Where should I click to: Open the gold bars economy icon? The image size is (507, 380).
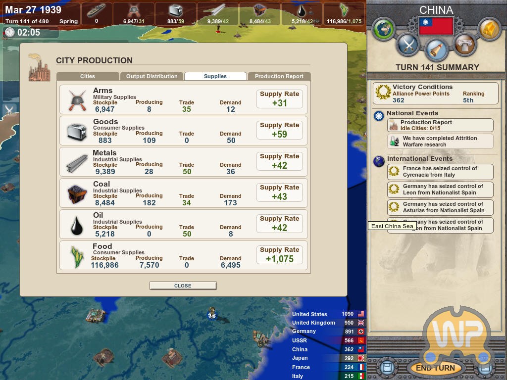coord(489,29)
